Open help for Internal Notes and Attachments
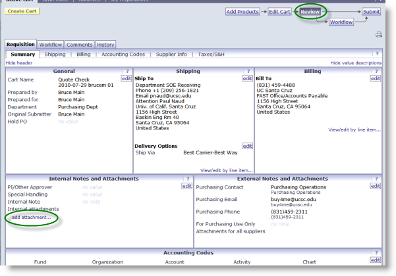 (x=186, y=178)
